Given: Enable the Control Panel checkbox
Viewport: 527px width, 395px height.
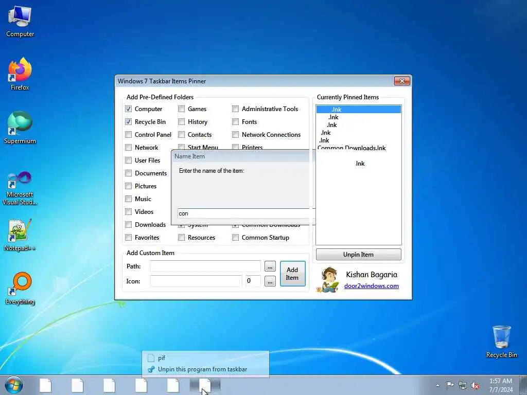Looking at the screenshot, I should coord(128,135).
